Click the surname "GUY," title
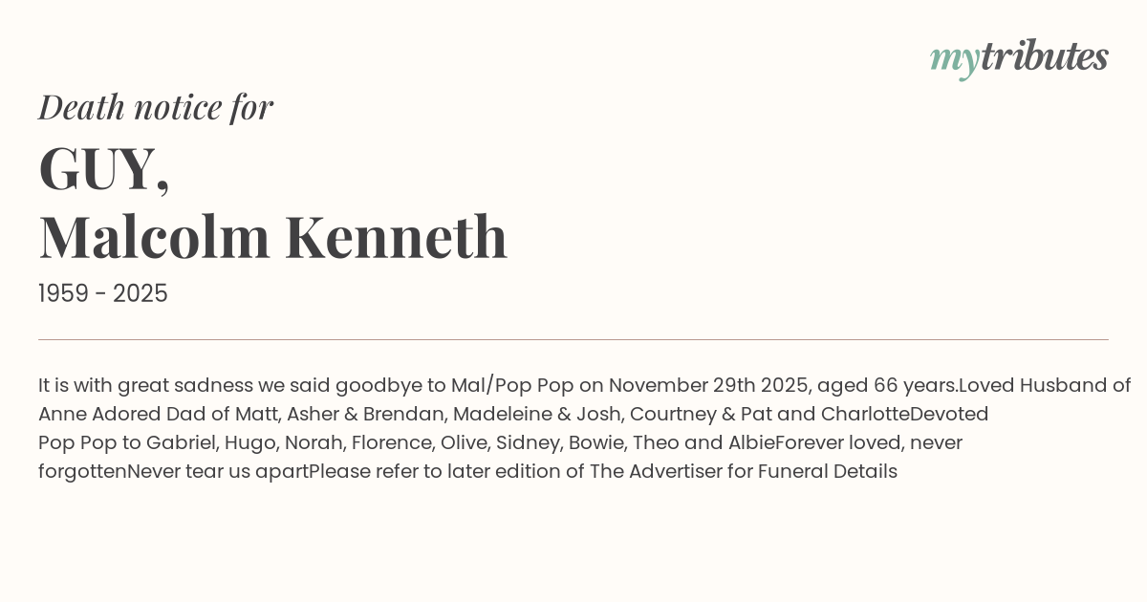This screenshot has height=602, width=1147. coord(104,168)
